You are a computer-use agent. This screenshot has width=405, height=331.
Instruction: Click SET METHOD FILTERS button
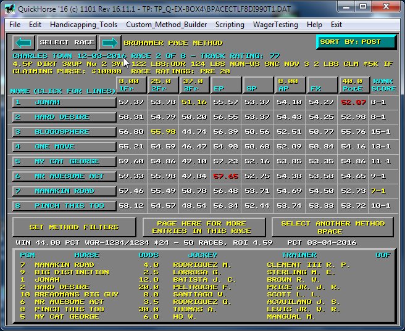(x=74, y=227)
